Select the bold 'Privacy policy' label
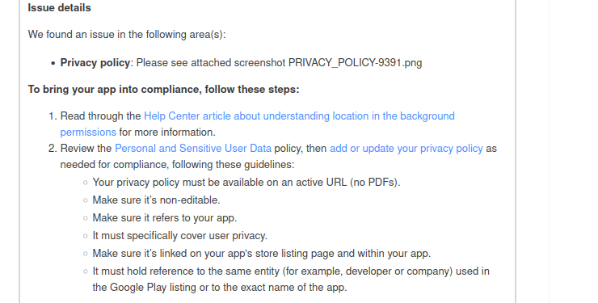This screenshot has height=303, width=598. [x=95, y=62]
